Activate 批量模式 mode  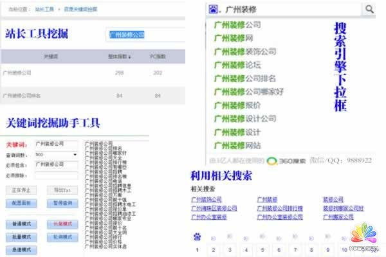pos(21,236)
